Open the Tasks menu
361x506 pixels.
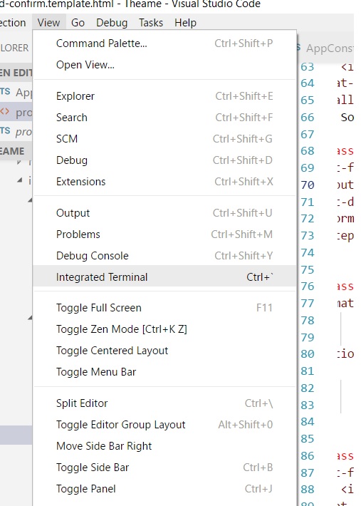tap(151, 23)
